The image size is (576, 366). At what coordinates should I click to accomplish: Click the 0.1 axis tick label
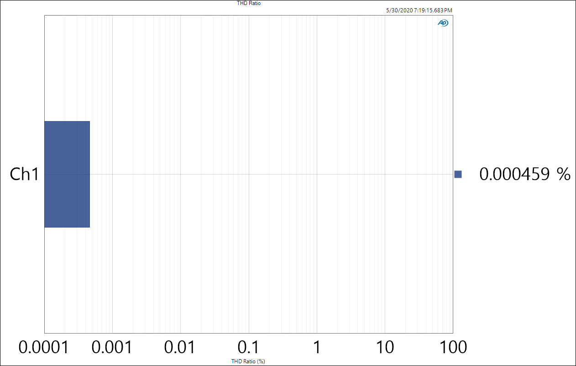[x=248, y=348]
